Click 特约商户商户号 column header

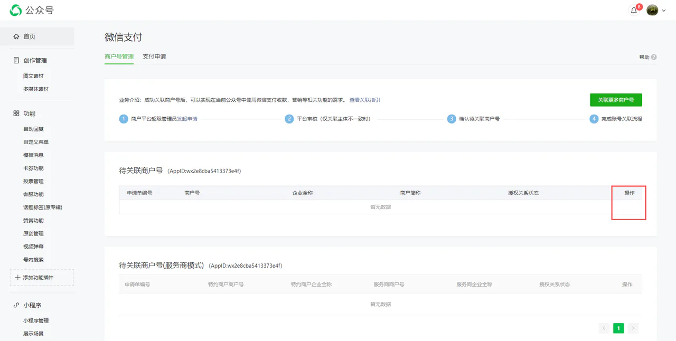tap(226, 284)
